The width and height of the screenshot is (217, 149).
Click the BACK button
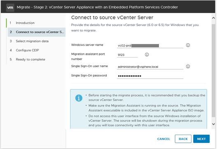(x=183, y=139)
